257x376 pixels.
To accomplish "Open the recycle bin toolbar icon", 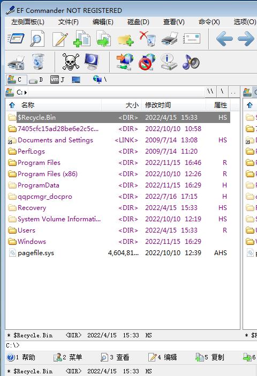I will click(x=38, y=62).
